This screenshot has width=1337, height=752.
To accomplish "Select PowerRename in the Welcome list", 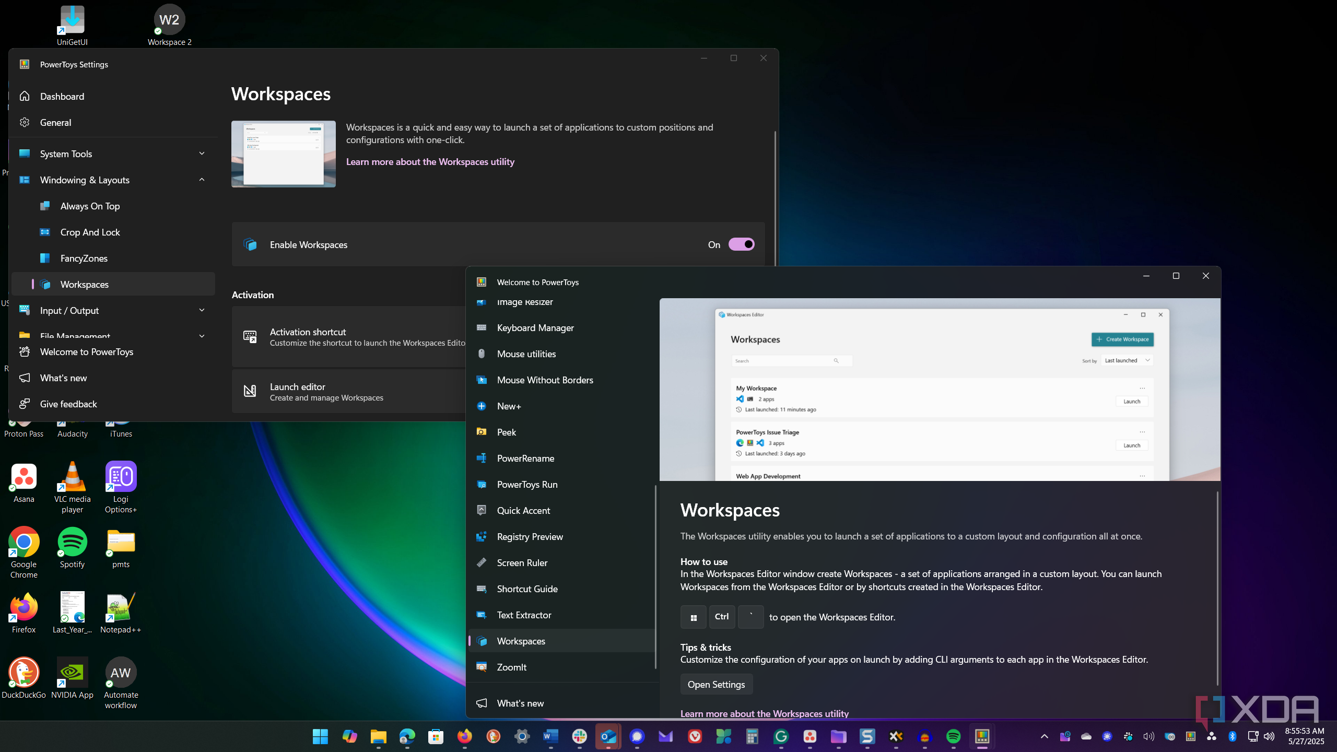I will tap(561, 458).
